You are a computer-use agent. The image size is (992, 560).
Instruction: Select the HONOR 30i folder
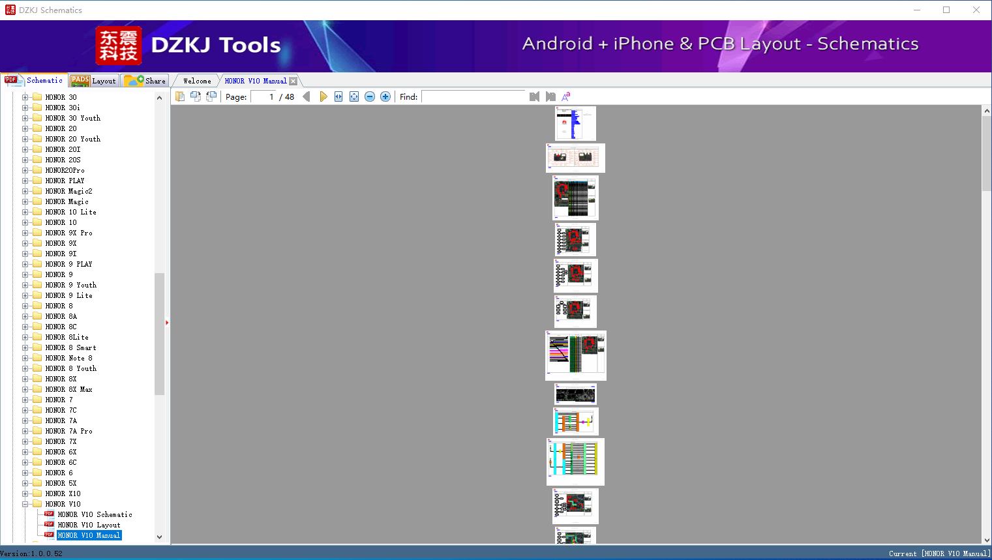(63, 108)
